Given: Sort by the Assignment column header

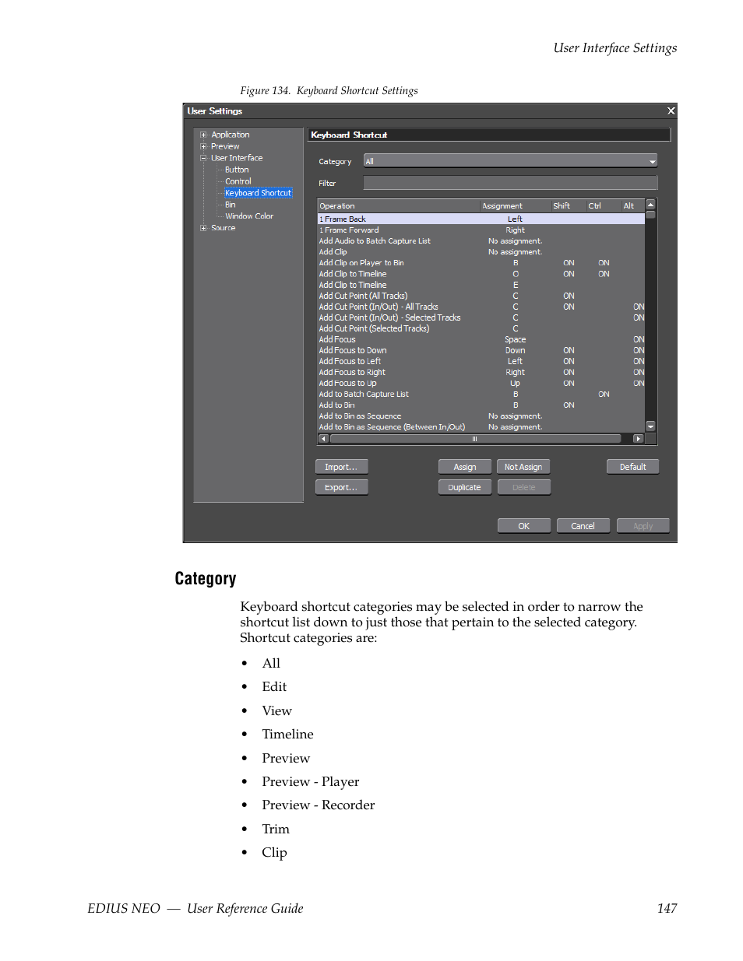Looking at the screenshot, I should click(x=516, y=206).
